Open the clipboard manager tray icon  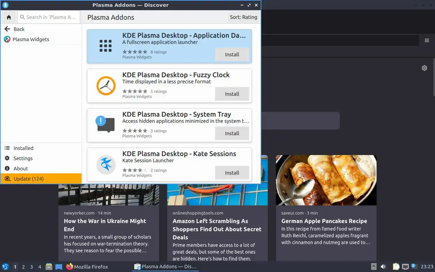tap(396, 267)
